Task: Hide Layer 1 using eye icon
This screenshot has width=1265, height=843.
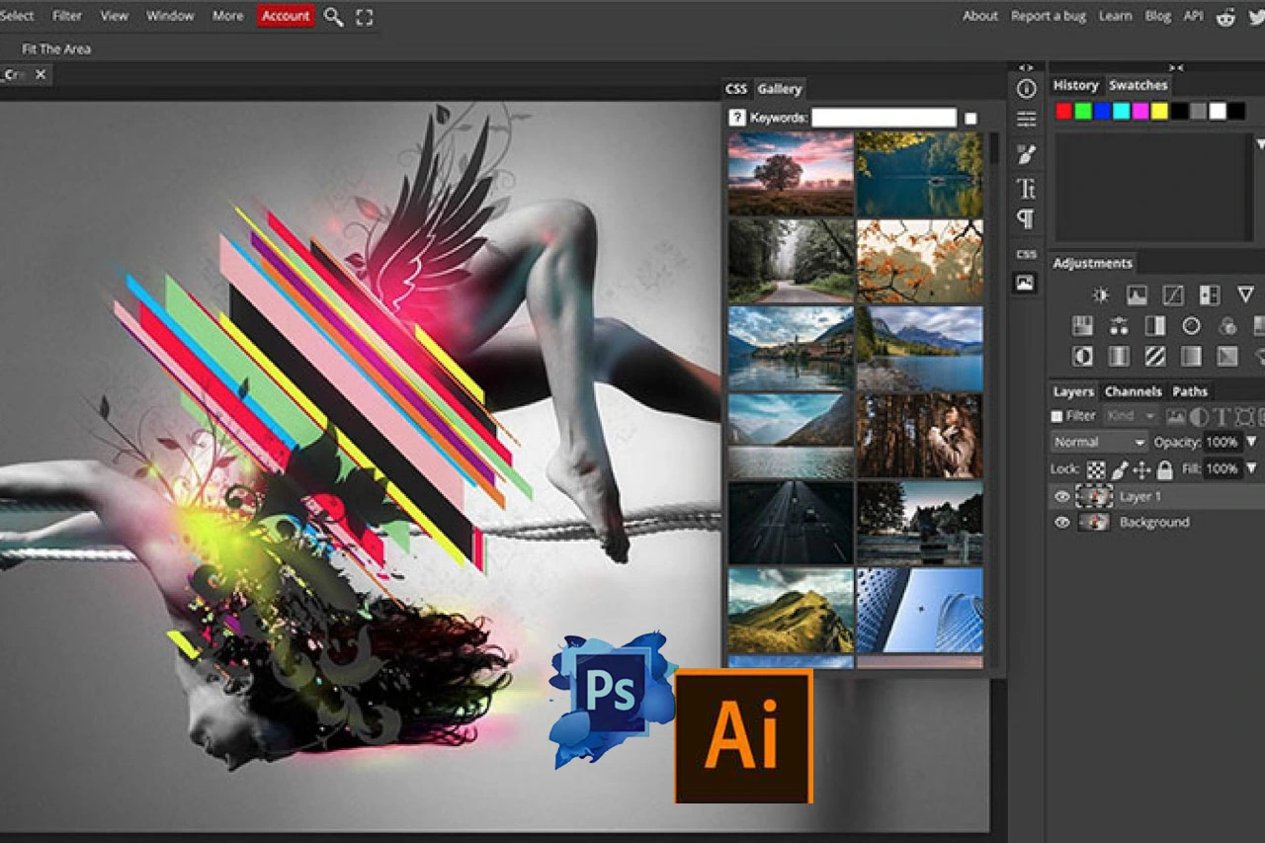Action: (1062, 496)
